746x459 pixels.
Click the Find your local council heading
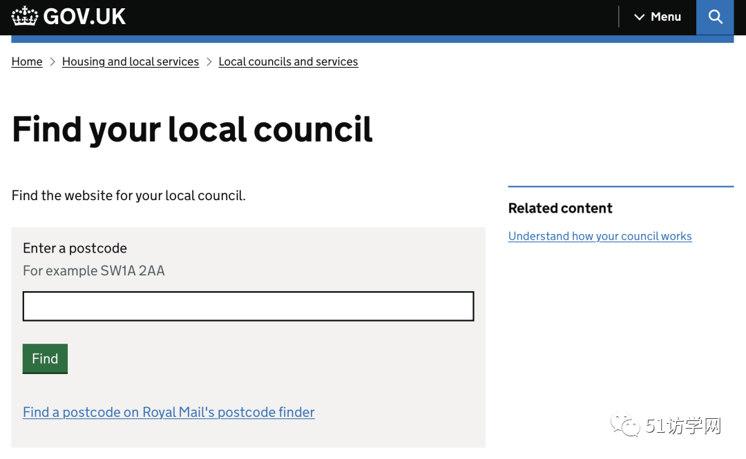click(x=192, y=130)
